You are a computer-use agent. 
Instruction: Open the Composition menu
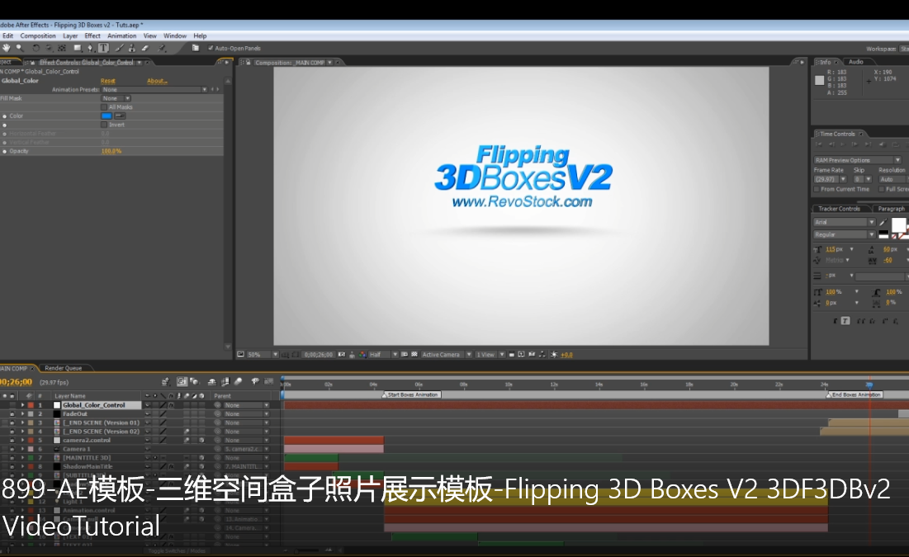click(38, 36)
